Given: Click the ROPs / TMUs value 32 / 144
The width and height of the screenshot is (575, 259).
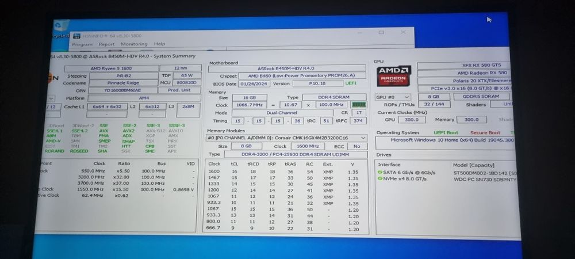Looking at the screenshot, I should click(x=434, y=105).
